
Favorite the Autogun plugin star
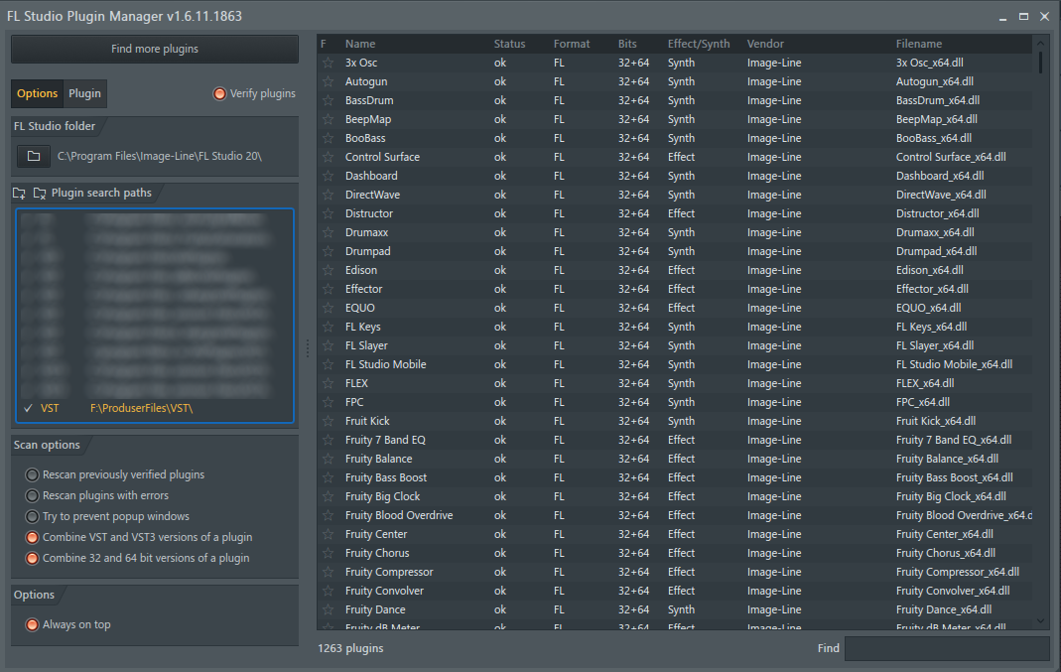tap(329, 81)
